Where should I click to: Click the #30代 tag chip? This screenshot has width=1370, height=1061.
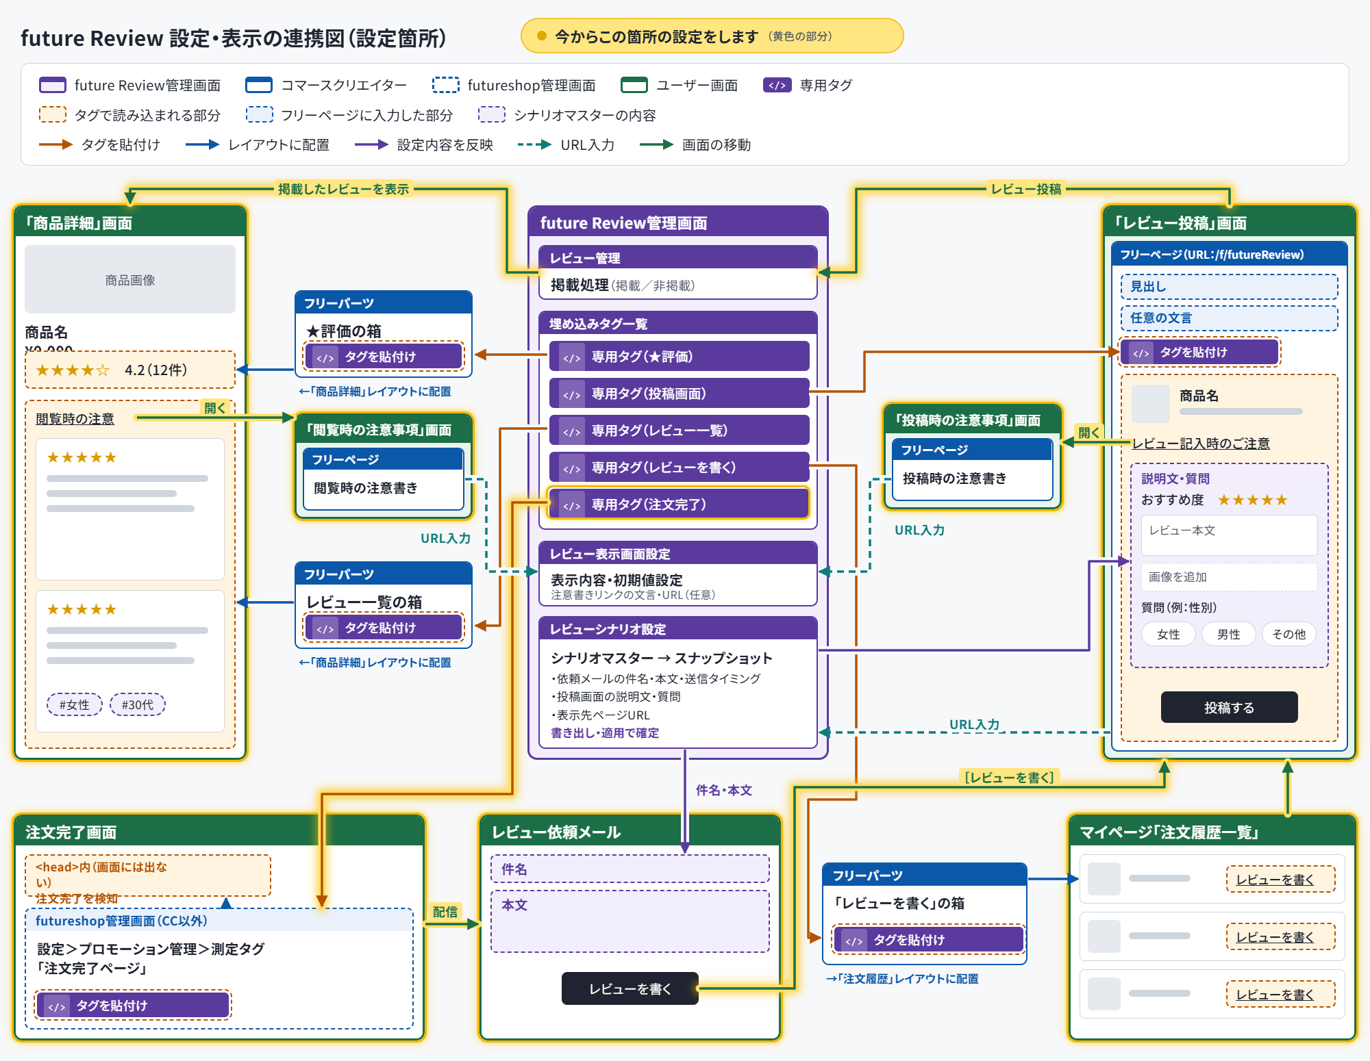pyautogui.click(x=138, y=704)
